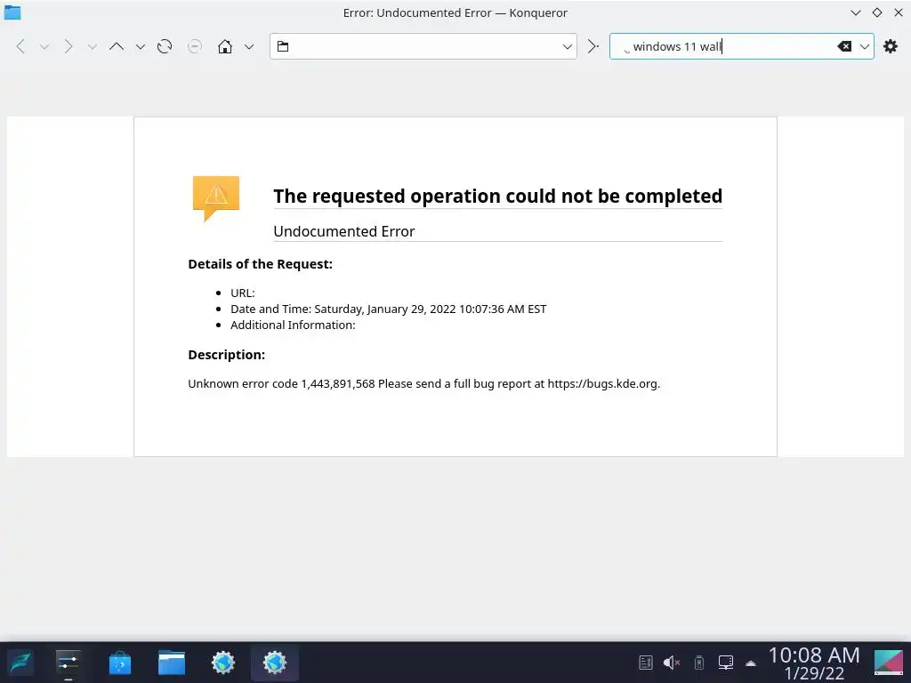Screen dimensions: 911x683
Task: Close the Konqueror window
Action: (899, 12)
